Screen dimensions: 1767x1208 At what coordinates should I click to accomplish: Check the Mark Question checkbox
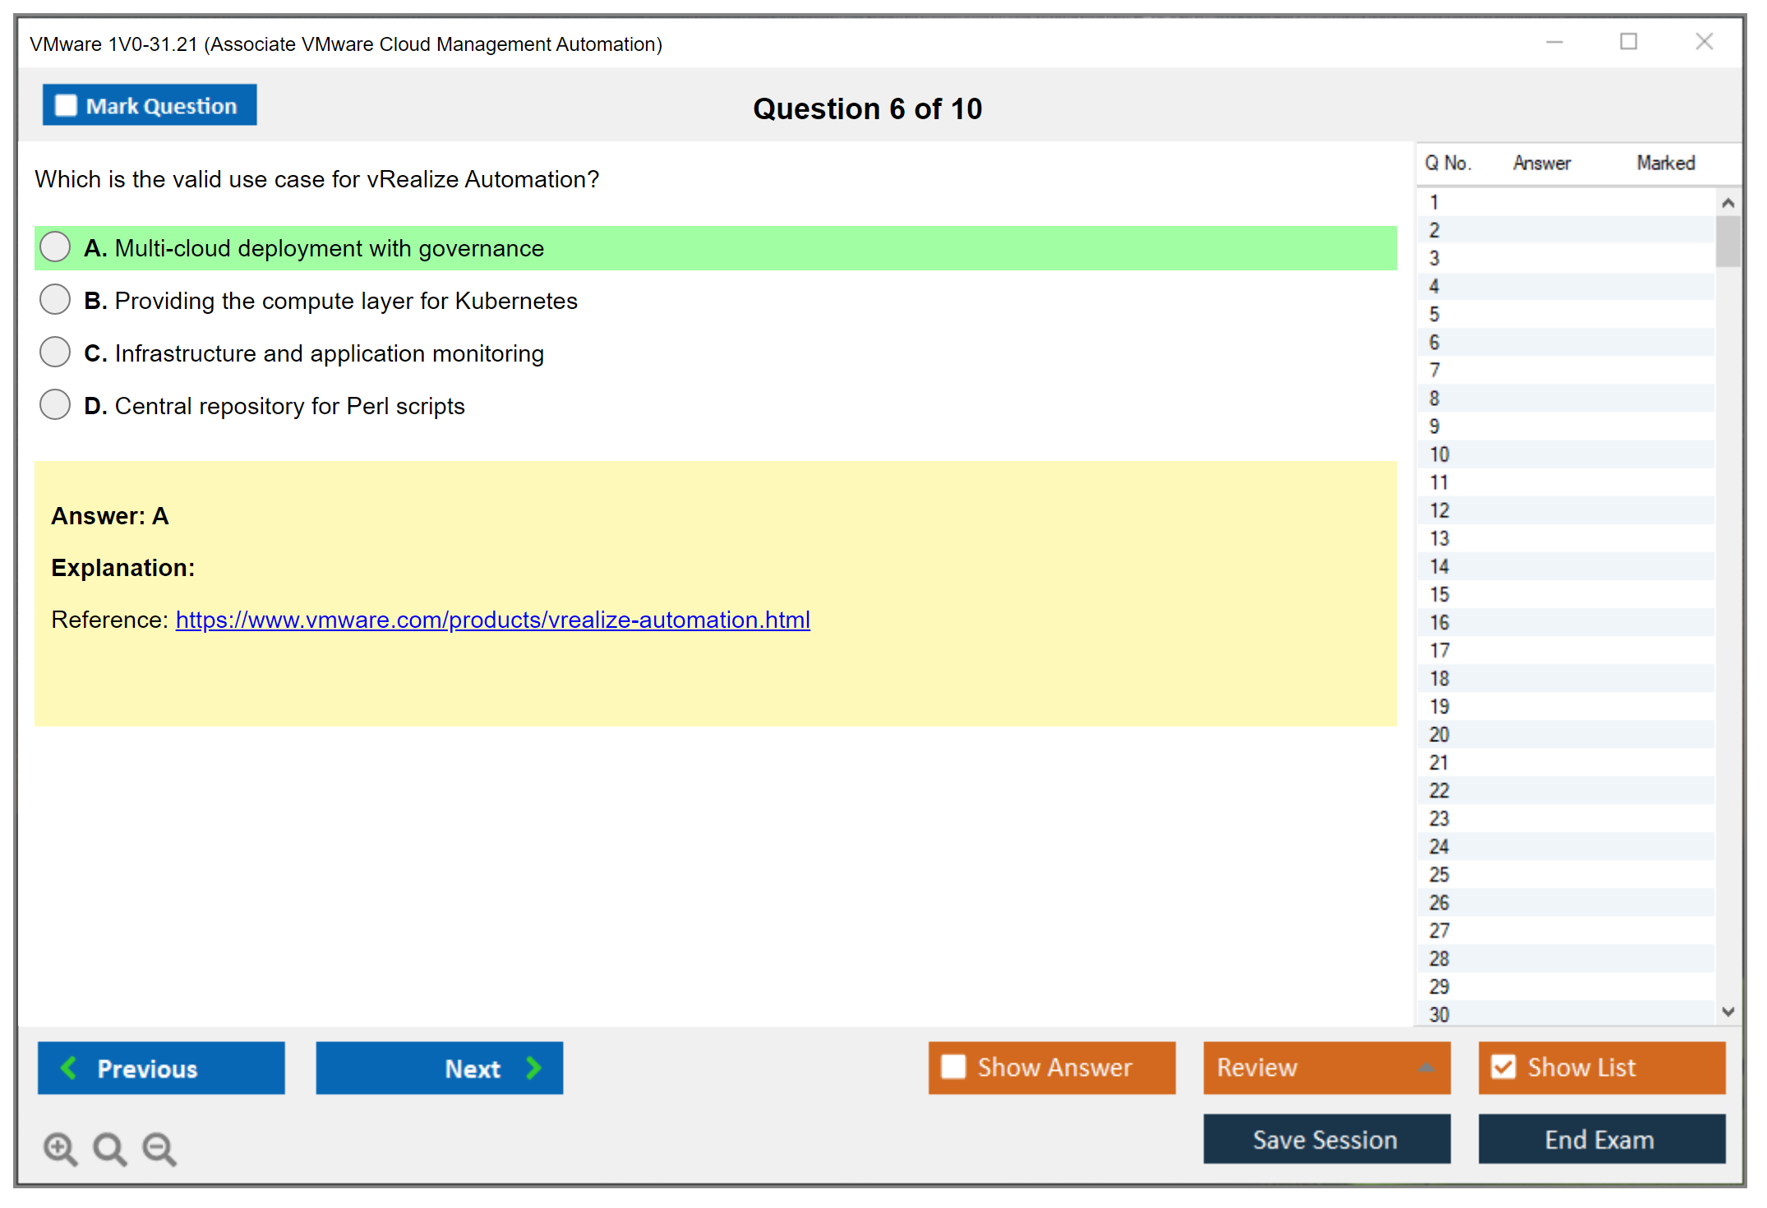click(x=66, y=105)
